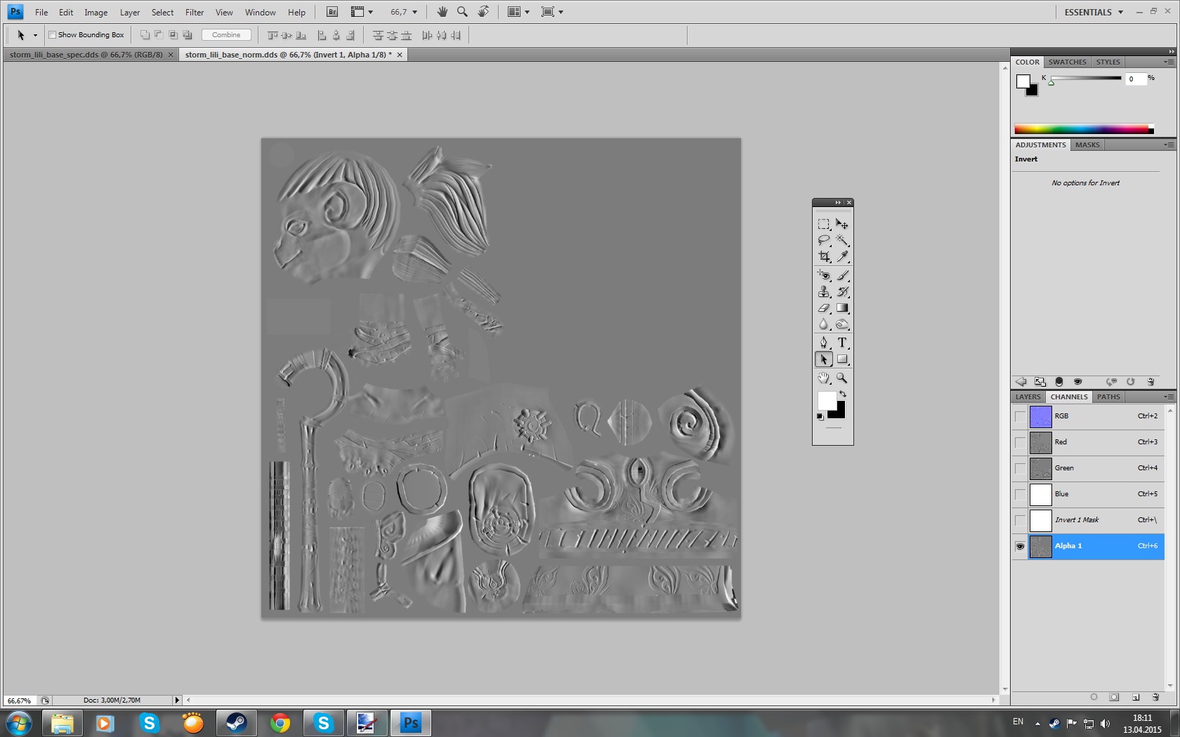
Task: Select the History Brush tool
Action: [842, 291]
